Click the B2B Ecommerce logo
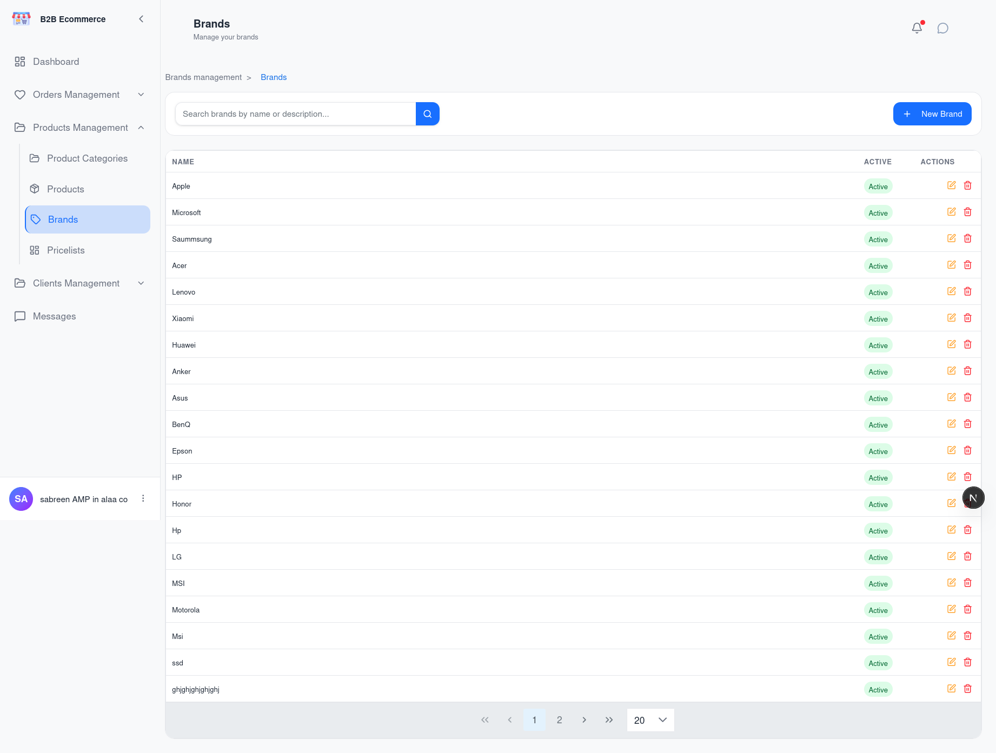The height and width of the screenshot is (753, 996). [x=22, y=19]
